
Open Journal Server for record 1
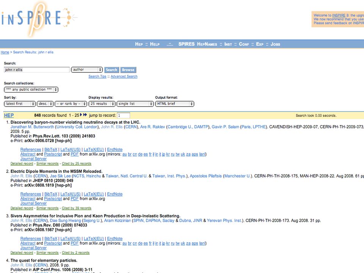33,159
